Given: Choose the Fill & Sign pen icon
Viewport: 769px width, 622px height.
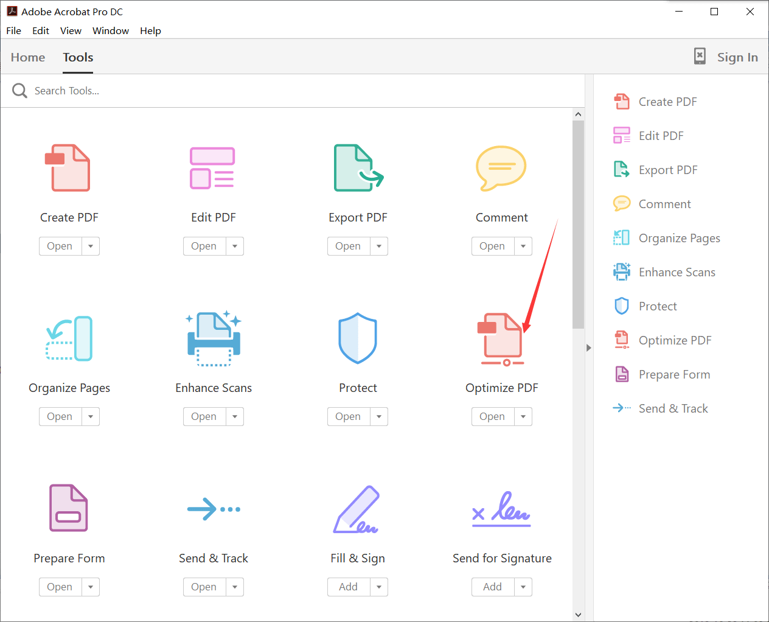Looking at the screenshot, I should (x=357, y=509).
